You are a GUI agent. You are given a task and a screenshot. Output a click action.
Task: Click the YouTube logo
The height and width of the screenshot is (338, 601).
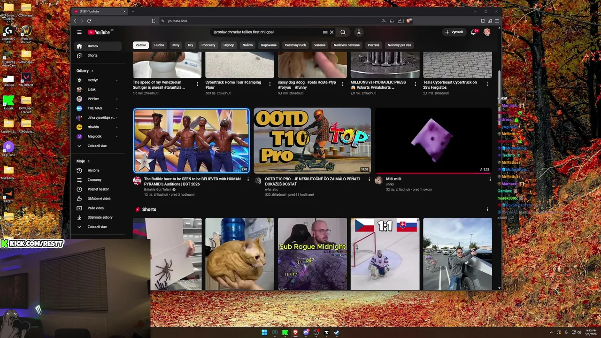(99, 32)
